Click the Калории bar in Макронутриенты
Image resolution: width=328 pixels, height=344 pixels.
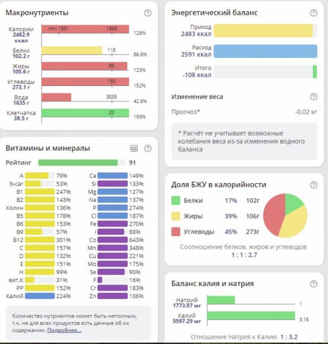85,29
